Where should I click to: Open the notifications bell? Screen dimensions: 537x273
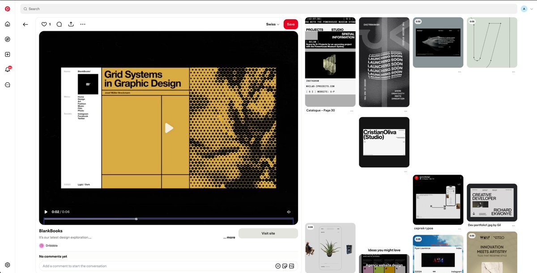click(8, 69)
